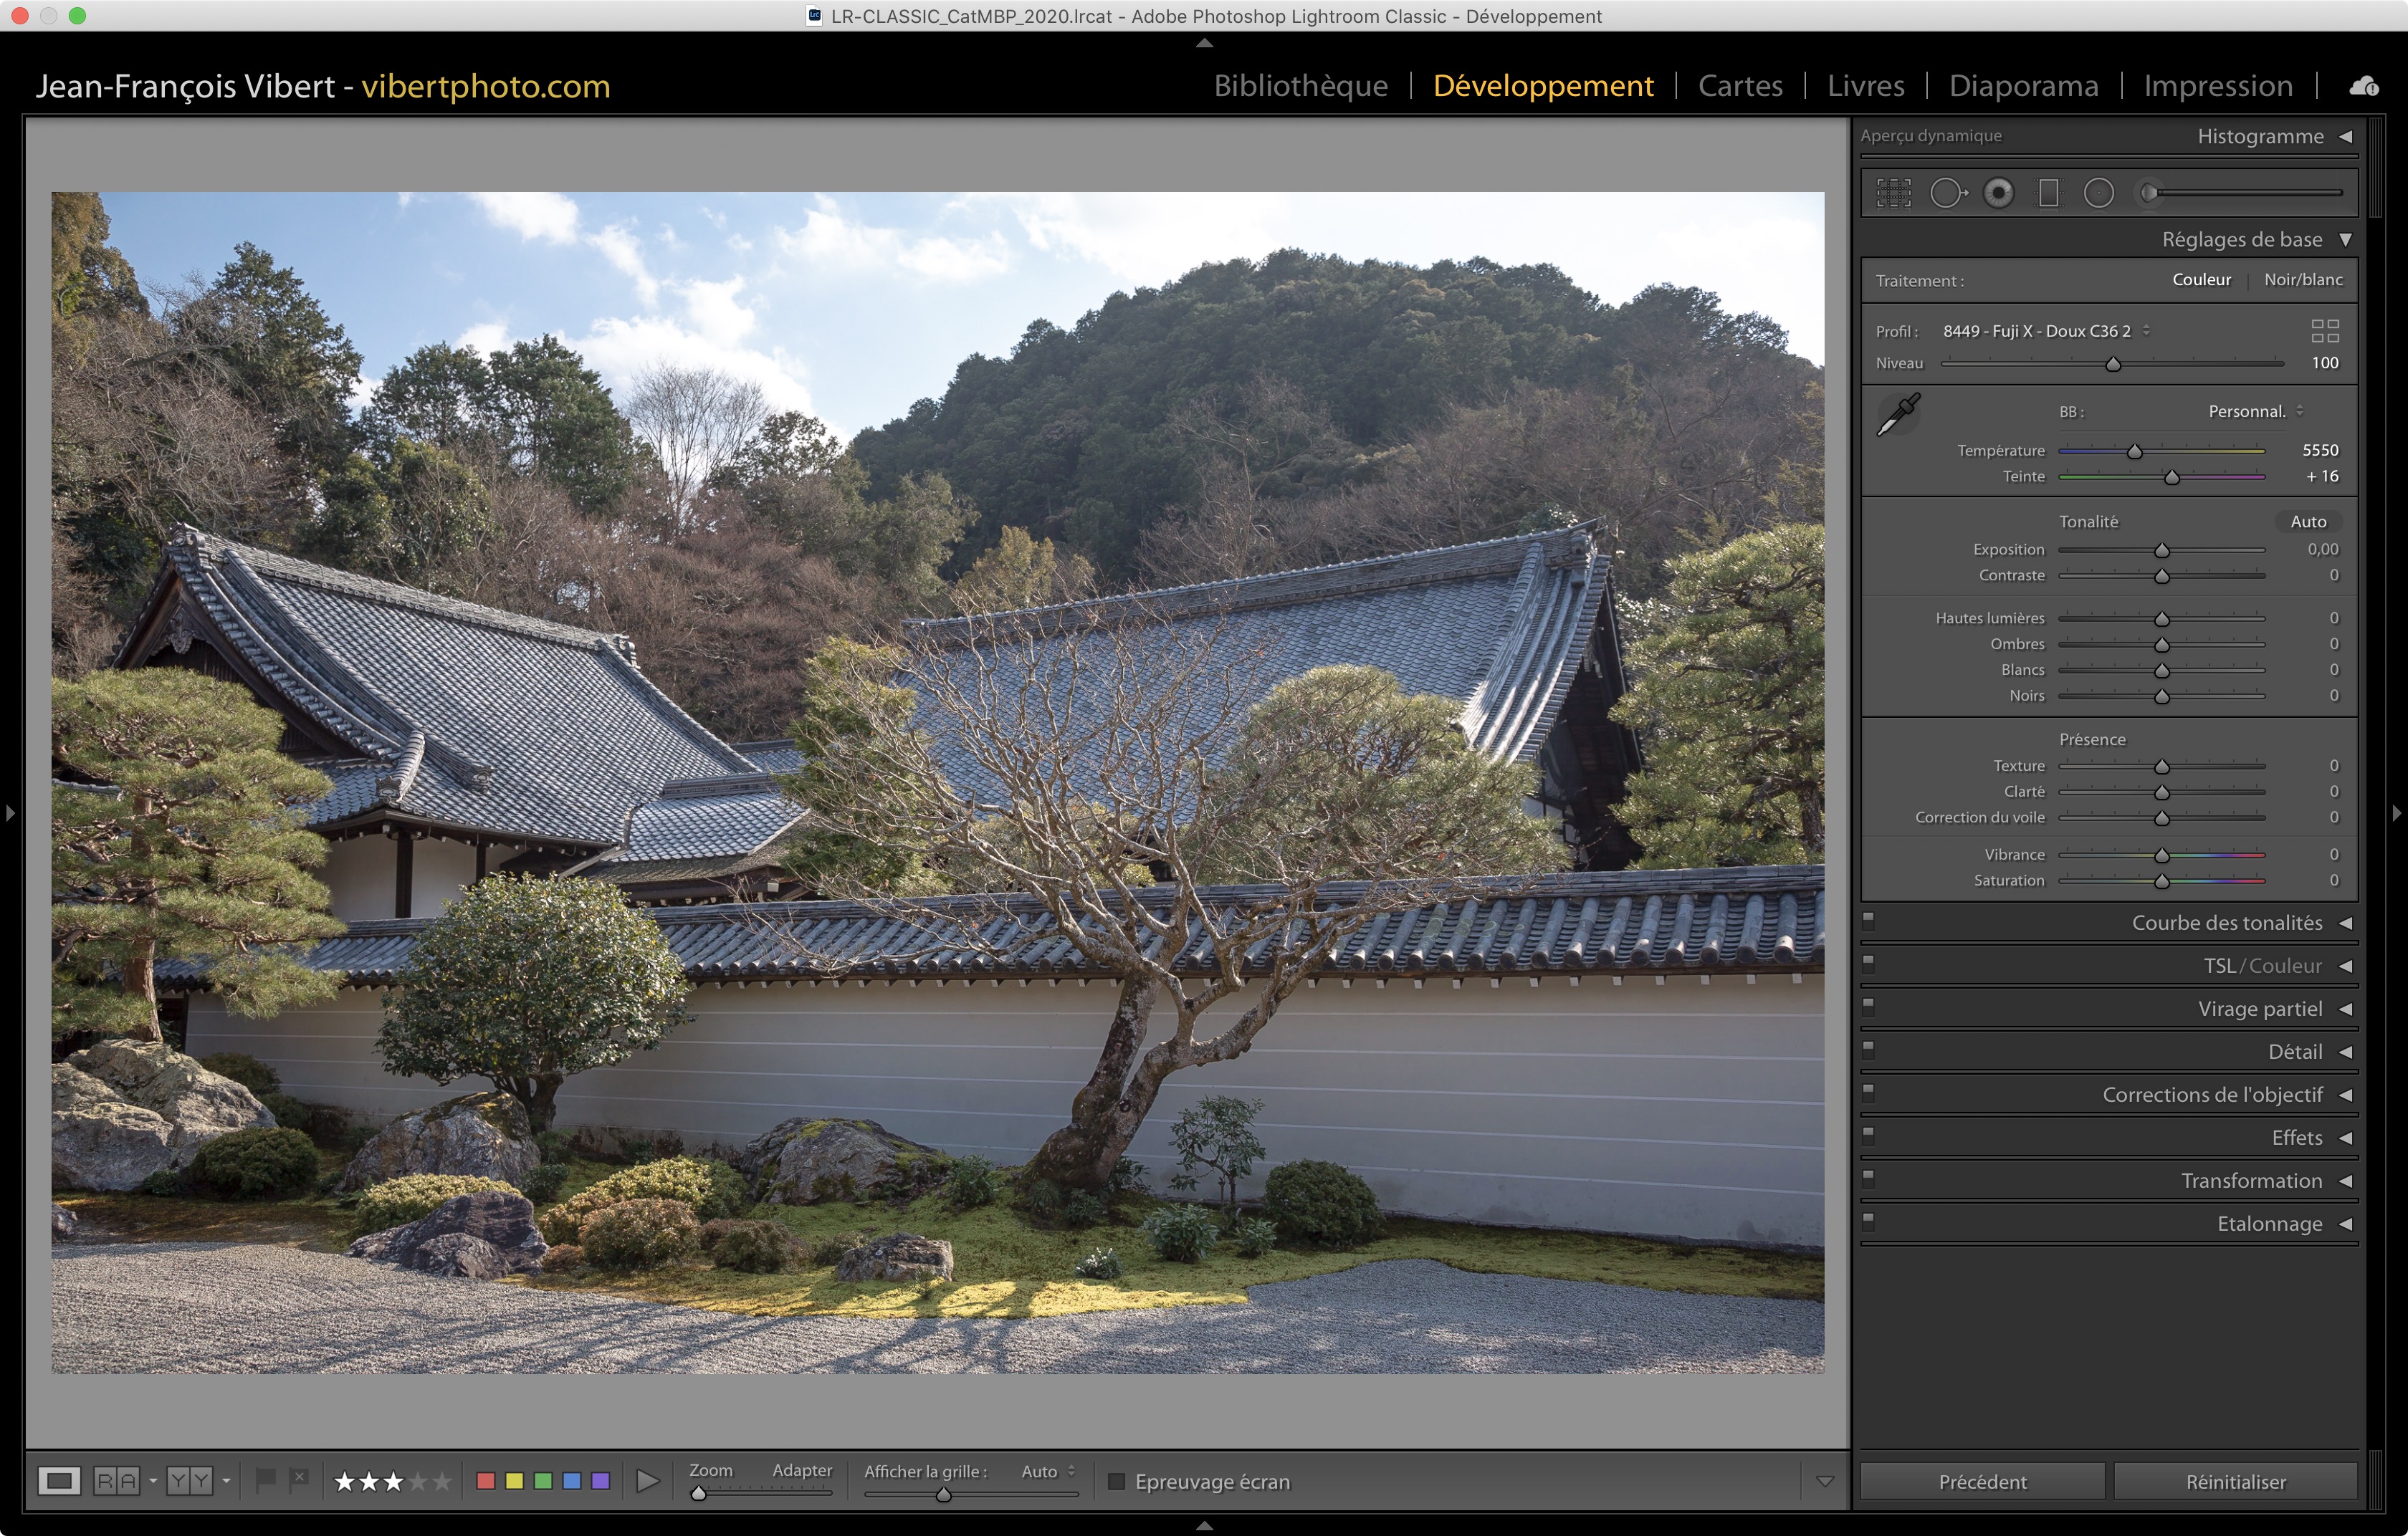The height and width of the screenshot is (1536, 2408).
Task: Activate the Red eye correction tool
Action: coord(1998,193)
